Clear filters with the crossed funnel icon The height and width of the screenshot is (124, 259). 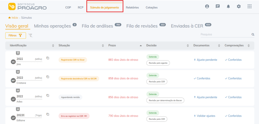(x=31, y=35)
